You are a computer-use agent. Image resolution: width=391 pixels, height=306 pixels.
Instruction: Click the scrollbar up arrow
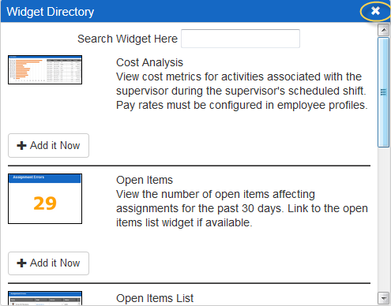tap(384, 30)
